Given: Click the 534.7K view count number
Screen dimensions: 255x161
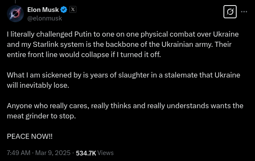Looking at the screenshot, I should pos(86,153).
